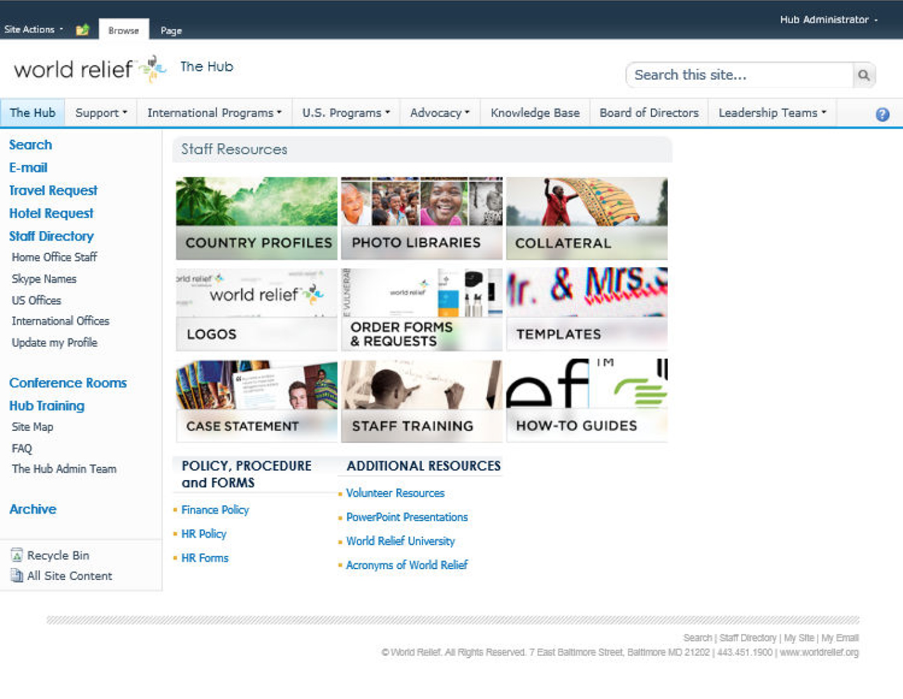
Task: Click the Search link in the sidebar
Action: click(x=31, y=145)
